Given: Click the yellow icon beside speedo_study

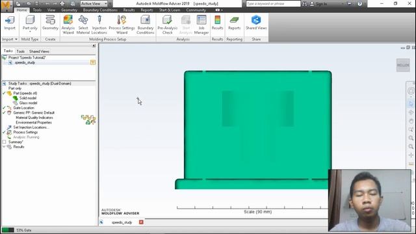Looking at the screenshot, I should pos(93,62).
